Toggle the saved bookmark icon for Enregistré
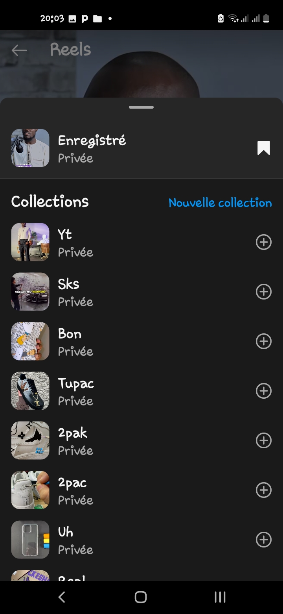The width and height of the screenshot is (283, 614). click(263, 148)
